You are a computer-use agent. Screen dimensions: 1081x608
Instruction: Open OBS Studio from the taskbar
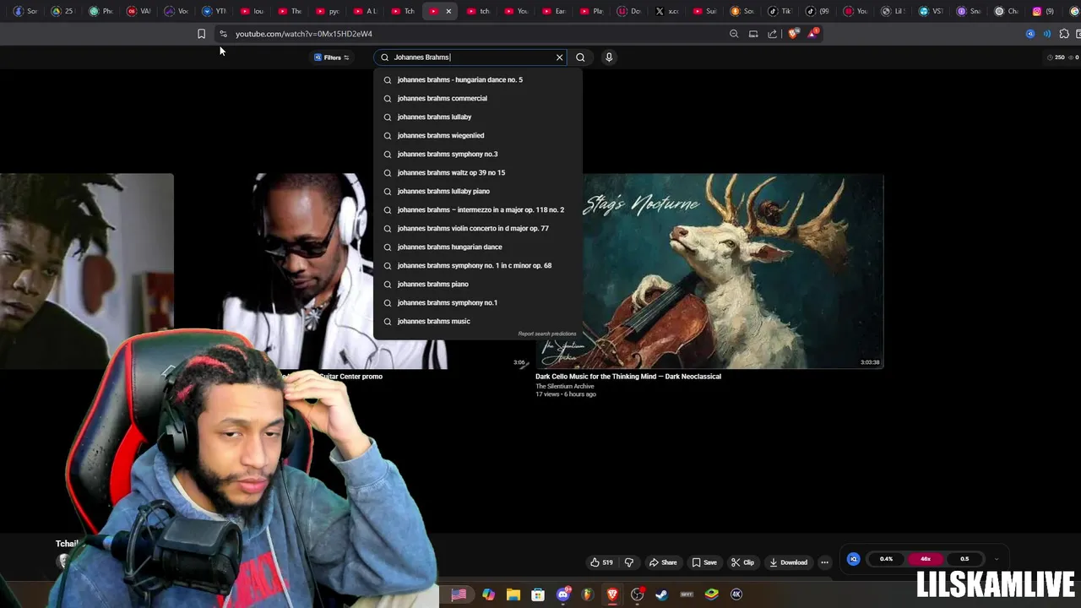pos(638,594)
